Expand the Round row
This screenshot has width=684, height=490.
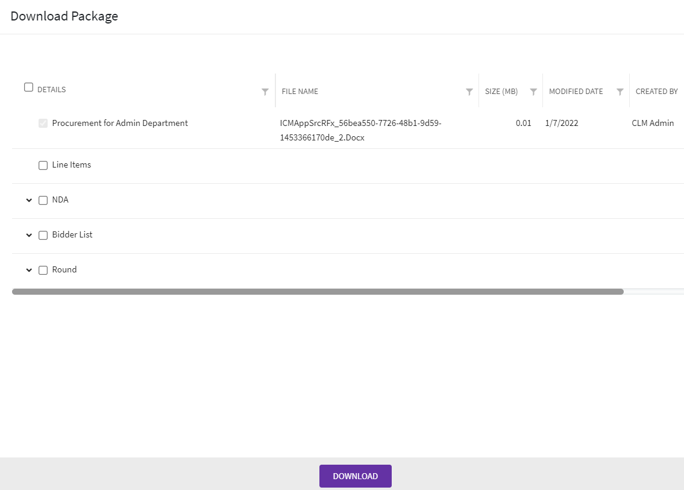click(x=29, y=270)
